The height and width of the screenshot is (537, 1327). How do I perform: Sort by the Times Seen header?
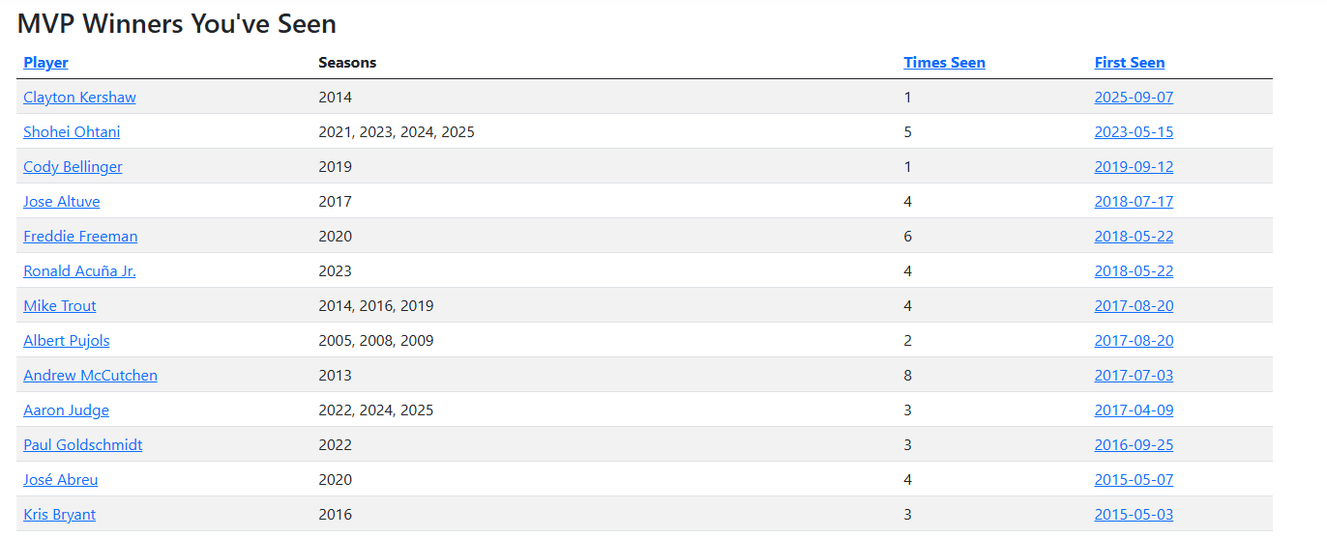(944, 63)
